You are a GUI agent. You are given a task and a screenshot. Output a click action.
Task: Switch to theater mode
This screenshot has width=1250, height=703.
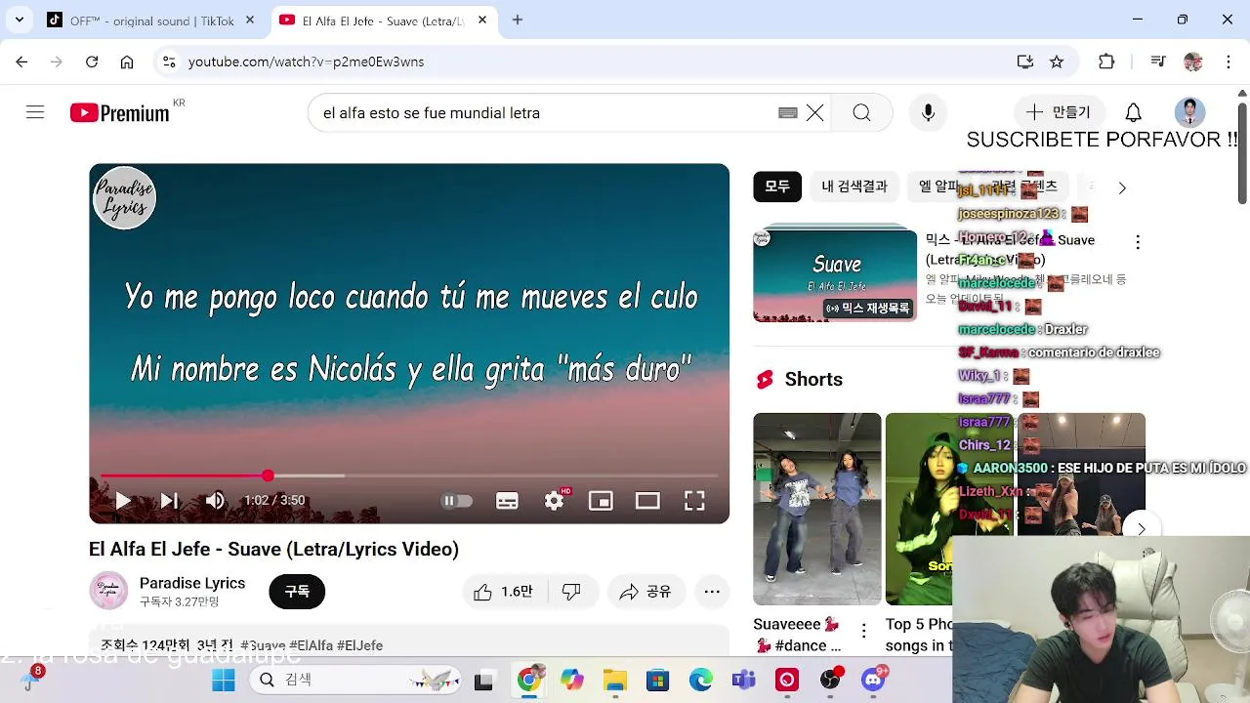coord(647,501)
